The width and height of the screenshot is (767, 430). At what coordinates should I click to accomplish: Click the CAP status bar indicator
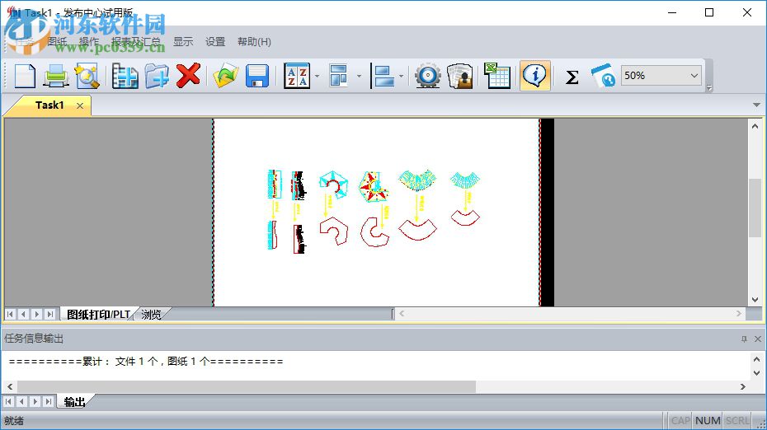coord(680,421)
